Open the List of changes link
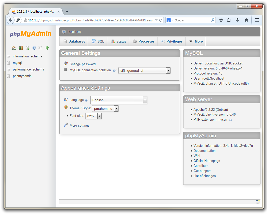The height and width of the screenshot is (214, 267). coord(204,176)
